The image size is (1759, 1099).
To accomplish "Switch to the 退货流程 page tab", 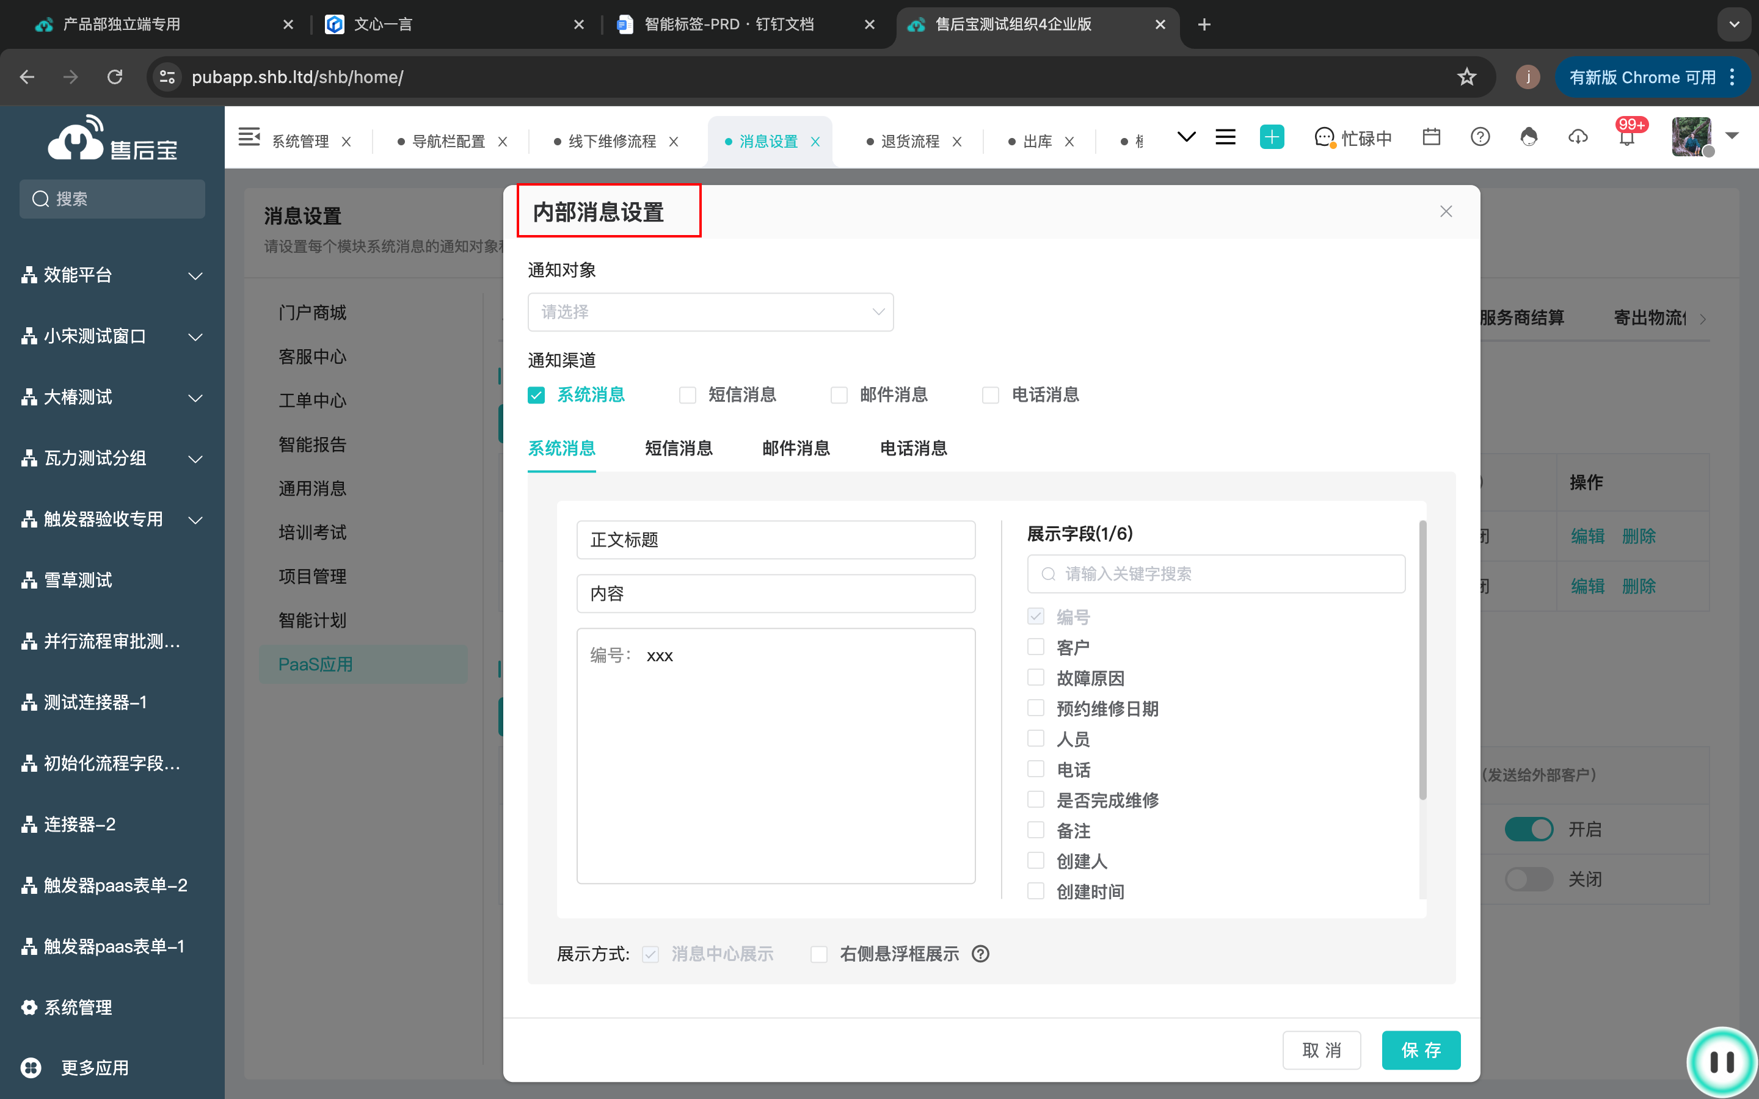I will point(910,142).
